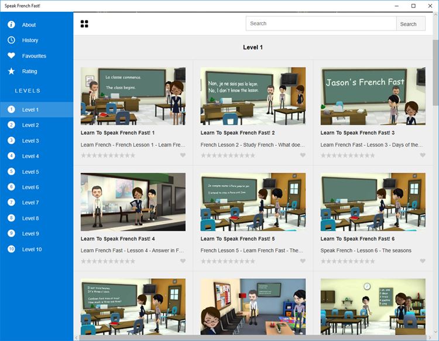439x341 pixels.
Task: Select the Level 4 number badge
Action: coord(11,156)
